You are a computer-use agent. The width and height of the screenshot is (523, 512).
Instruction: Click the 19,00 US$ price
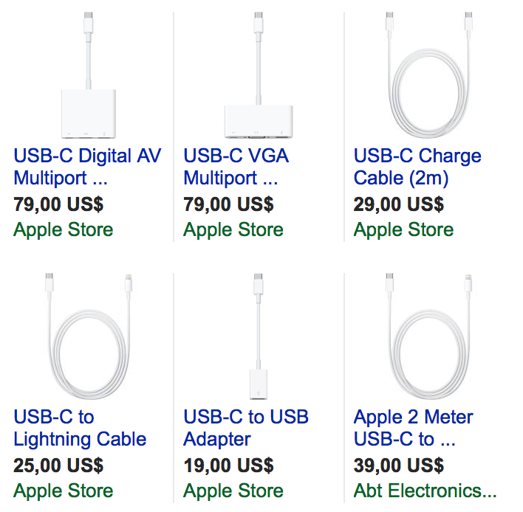(229, 466)
